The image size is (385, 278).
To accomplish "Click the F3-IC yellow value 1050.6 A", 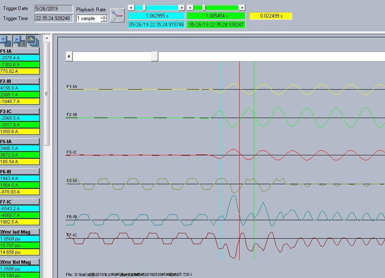I will (20, 132).
